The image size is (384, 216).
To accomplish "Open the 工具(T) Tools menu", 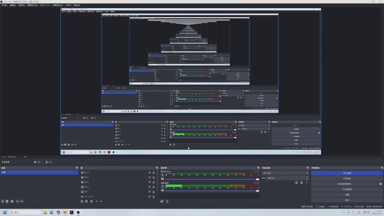I will pos(68,5).
